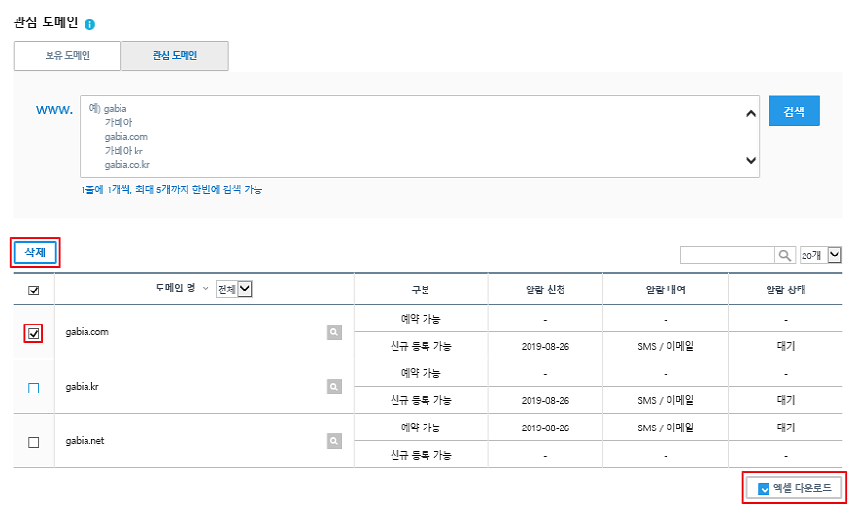The width and height of the screenshot is (855, 513).
Task: Click the 알람 내역 column header
Action: click(x=666, y=290)
